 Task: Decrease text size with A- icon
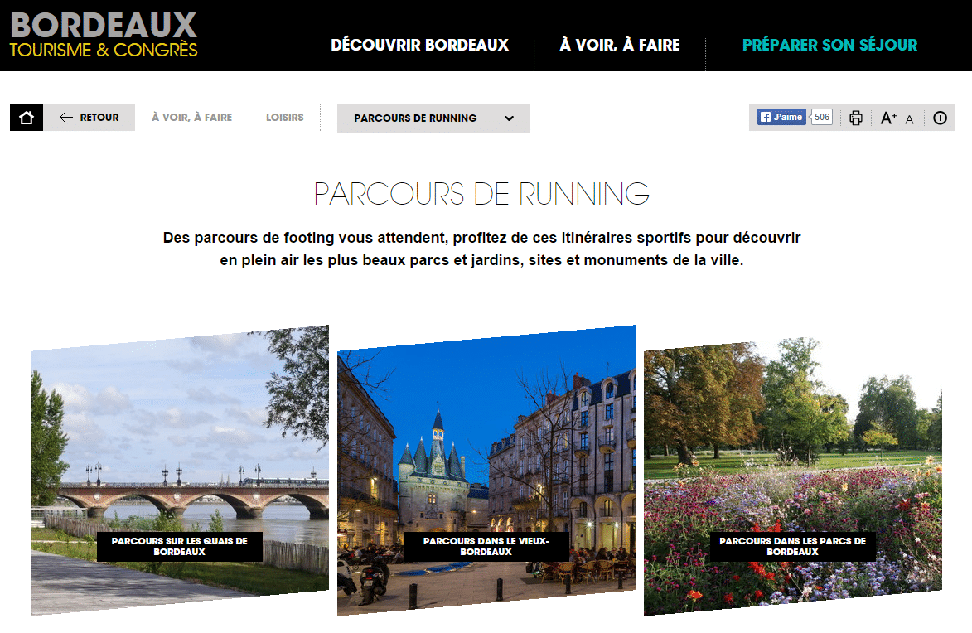pos(910,119)
